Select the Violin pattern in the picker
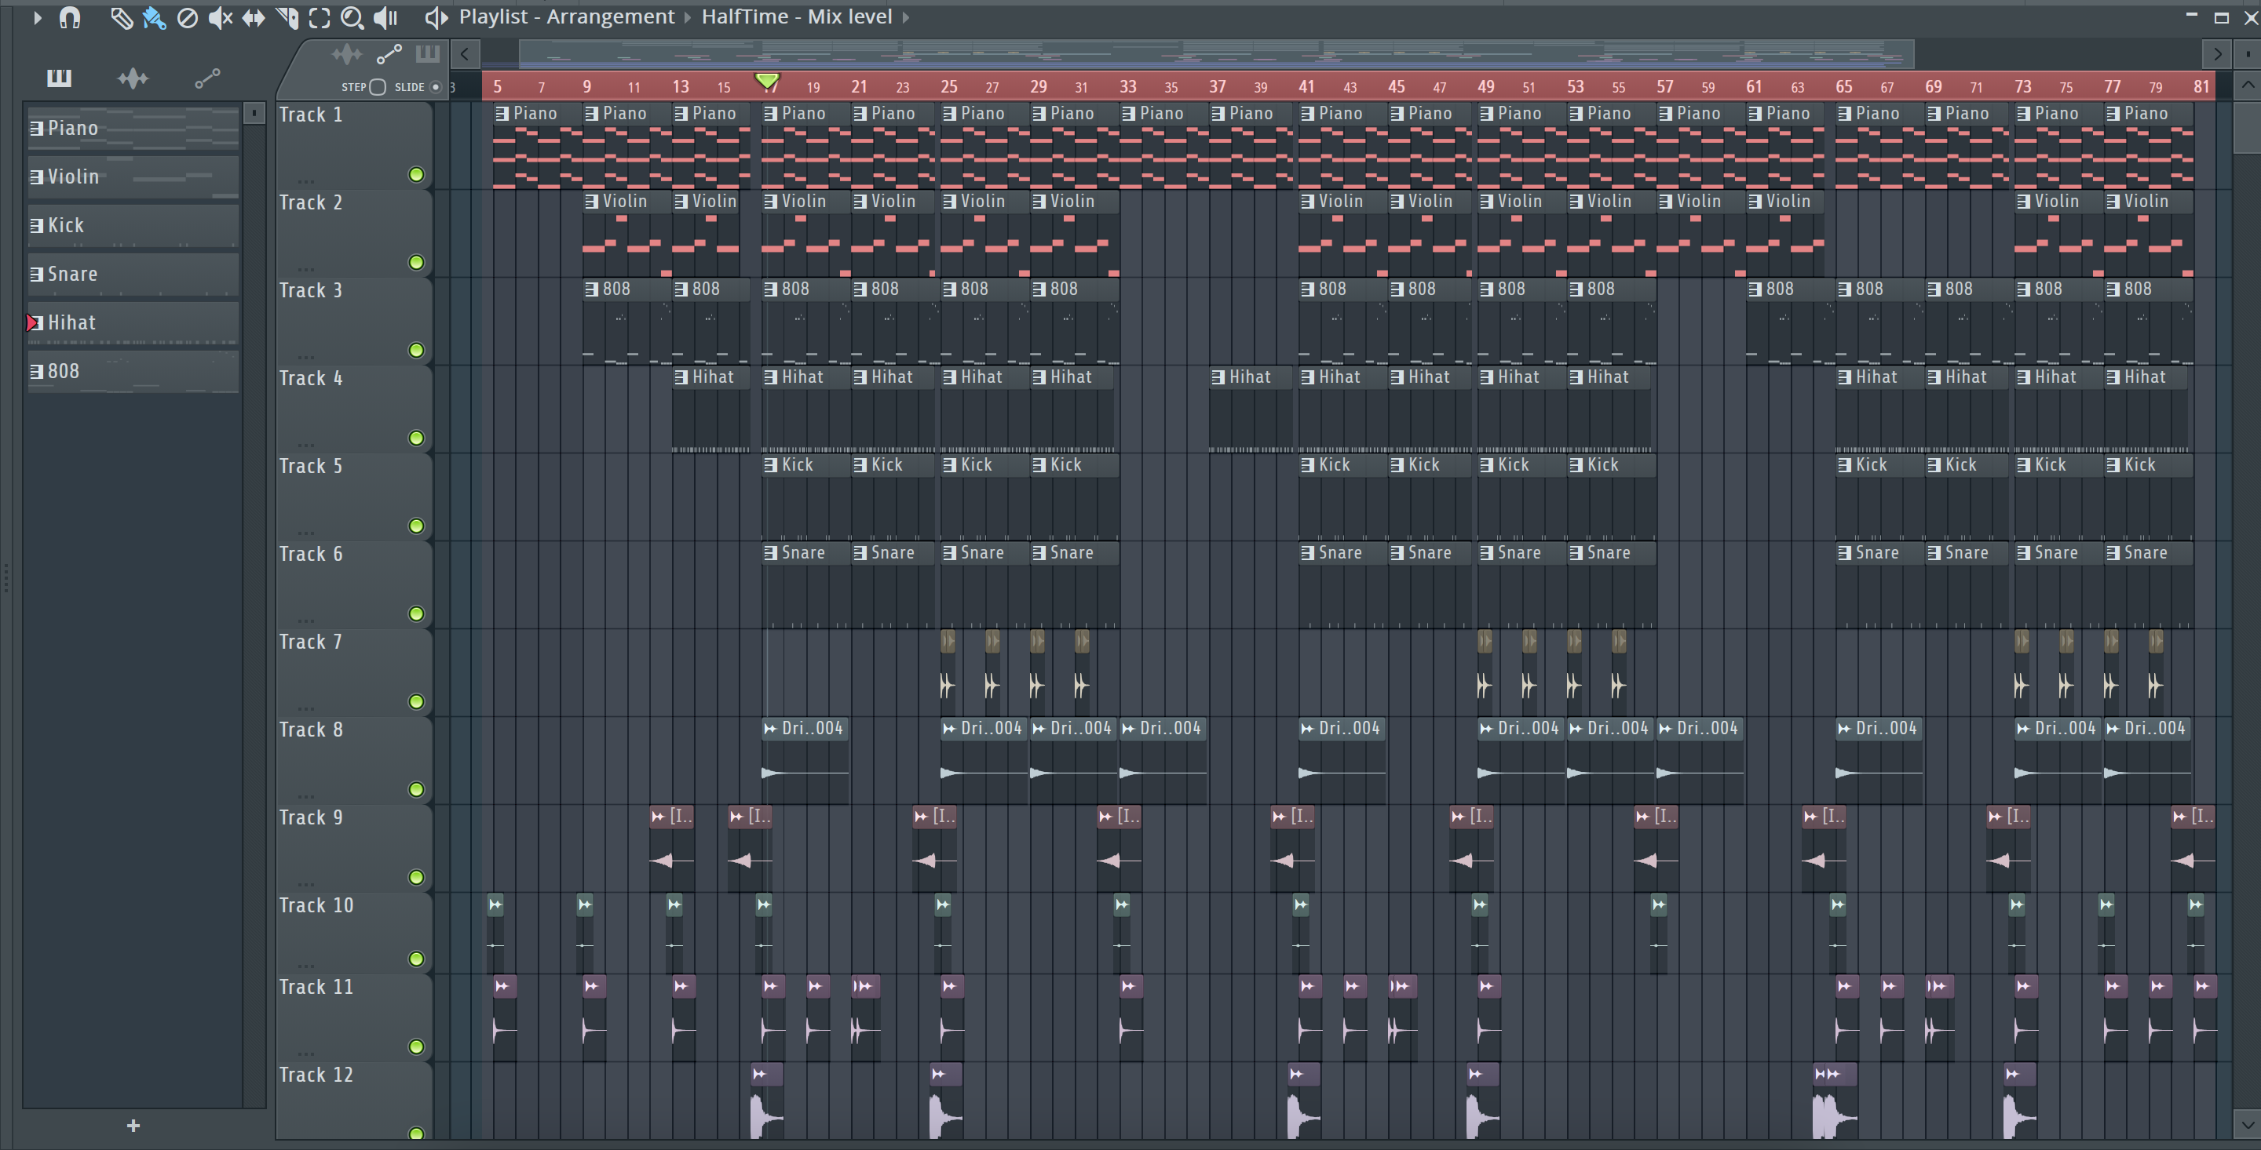The image size is (2261, 1150). (x=133, y=177)
